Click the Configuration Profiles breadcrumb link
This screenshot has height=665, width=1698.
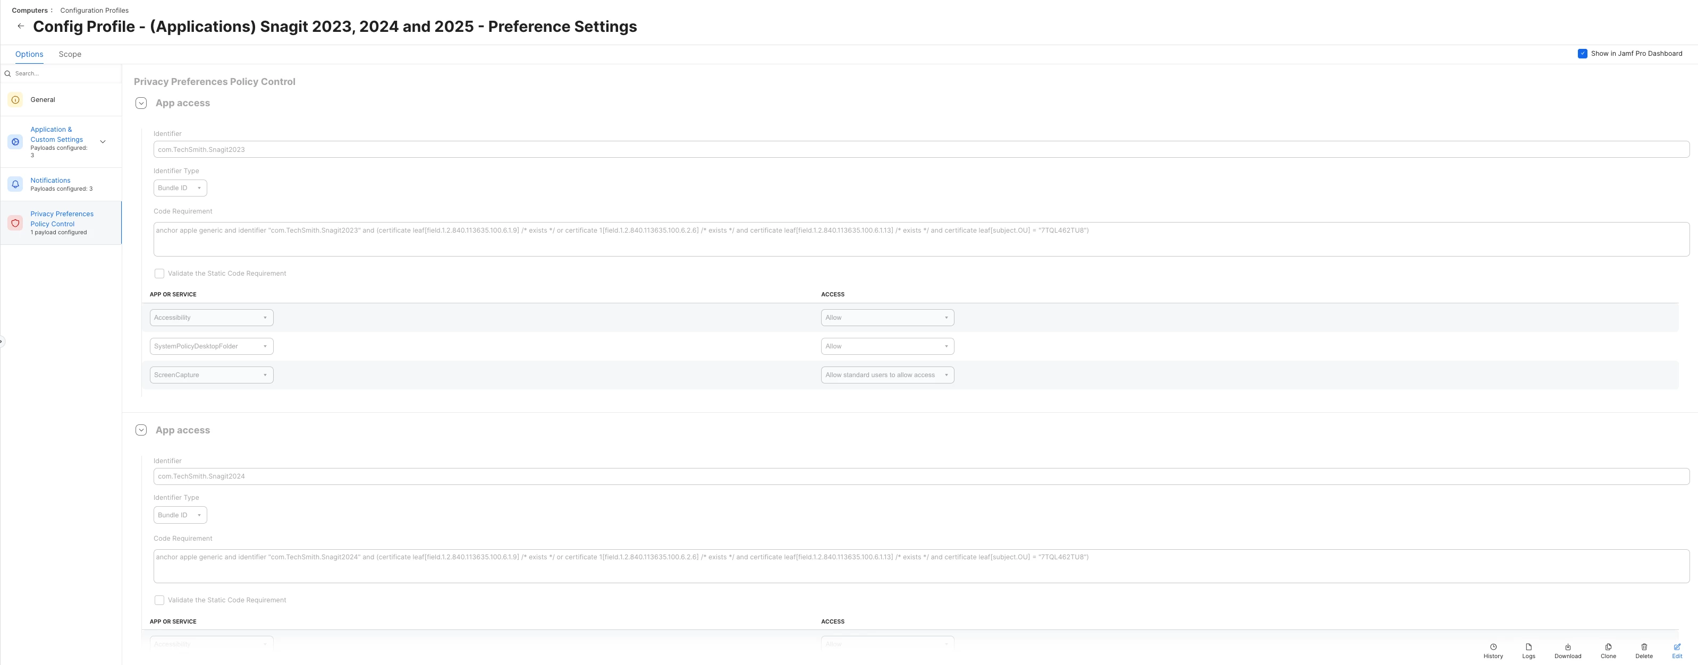coord(94,11)
